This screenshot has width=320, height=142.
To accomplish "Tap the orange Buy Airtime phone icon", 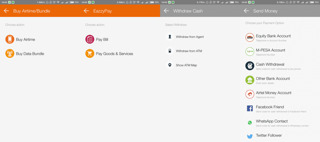I will (10, 39).
